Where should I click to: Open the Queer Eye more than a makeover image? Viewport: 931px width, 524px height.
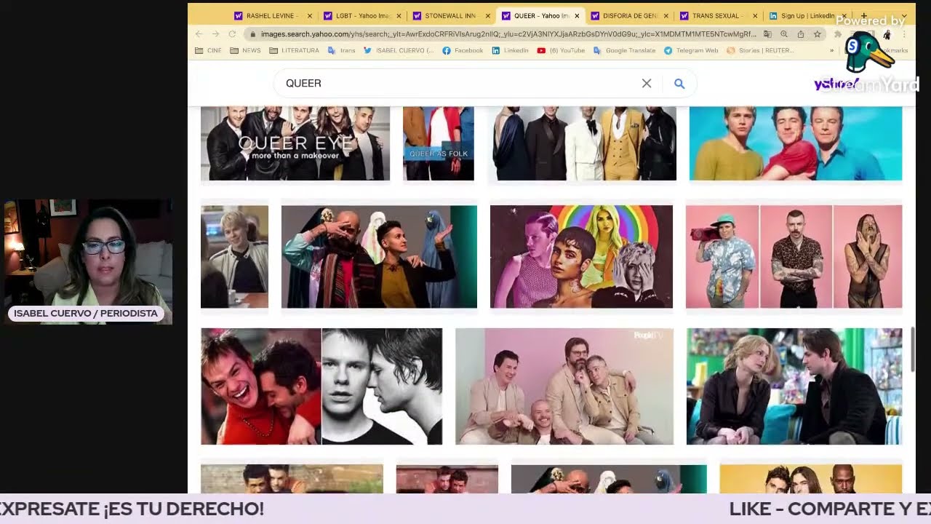click(295, 143)
